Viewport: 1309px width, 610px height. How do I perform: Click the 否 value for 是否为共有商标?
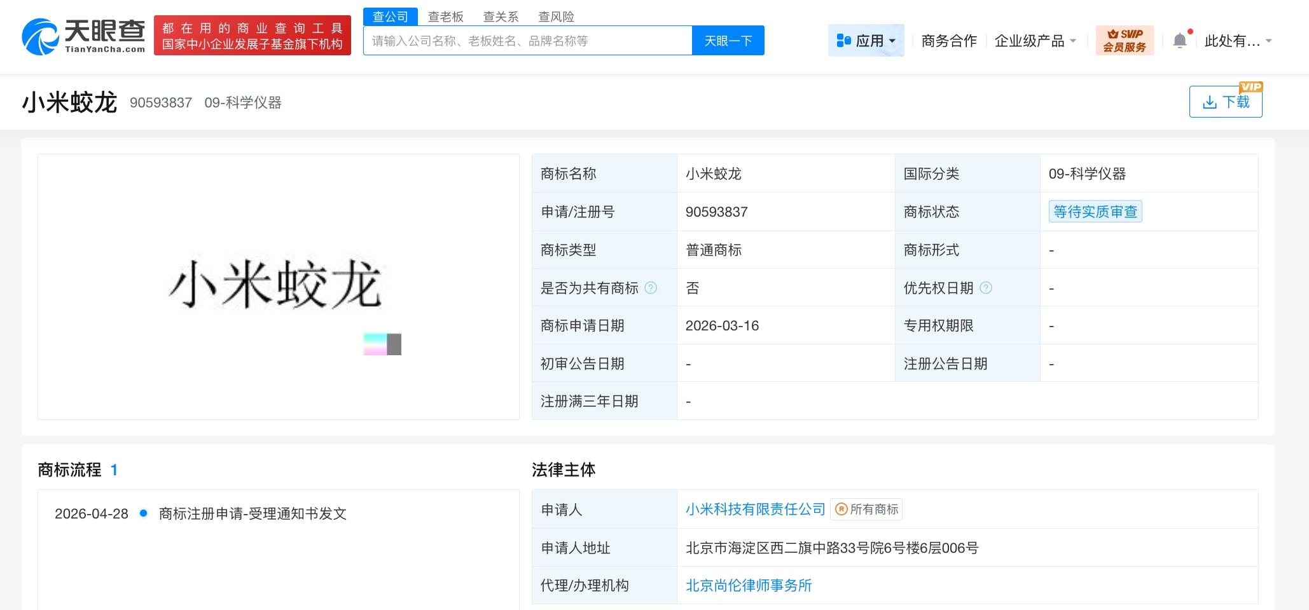point(693,288)
